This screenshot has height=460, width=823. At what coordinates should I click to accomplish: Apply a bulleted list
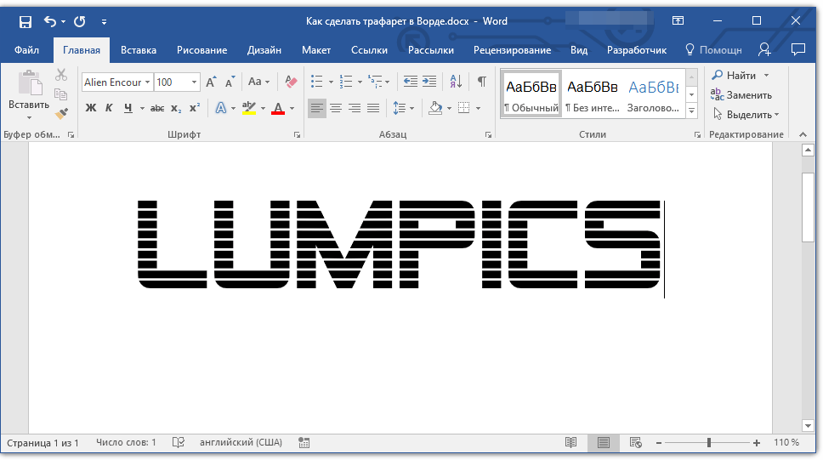coord(316,82)
